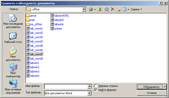169x98 pixels.
Task: Open Мои последние документы location
Action: (13, 21)
